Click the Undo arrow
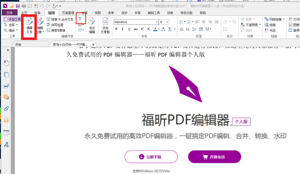300x174 pixels. tap(42, 6)
